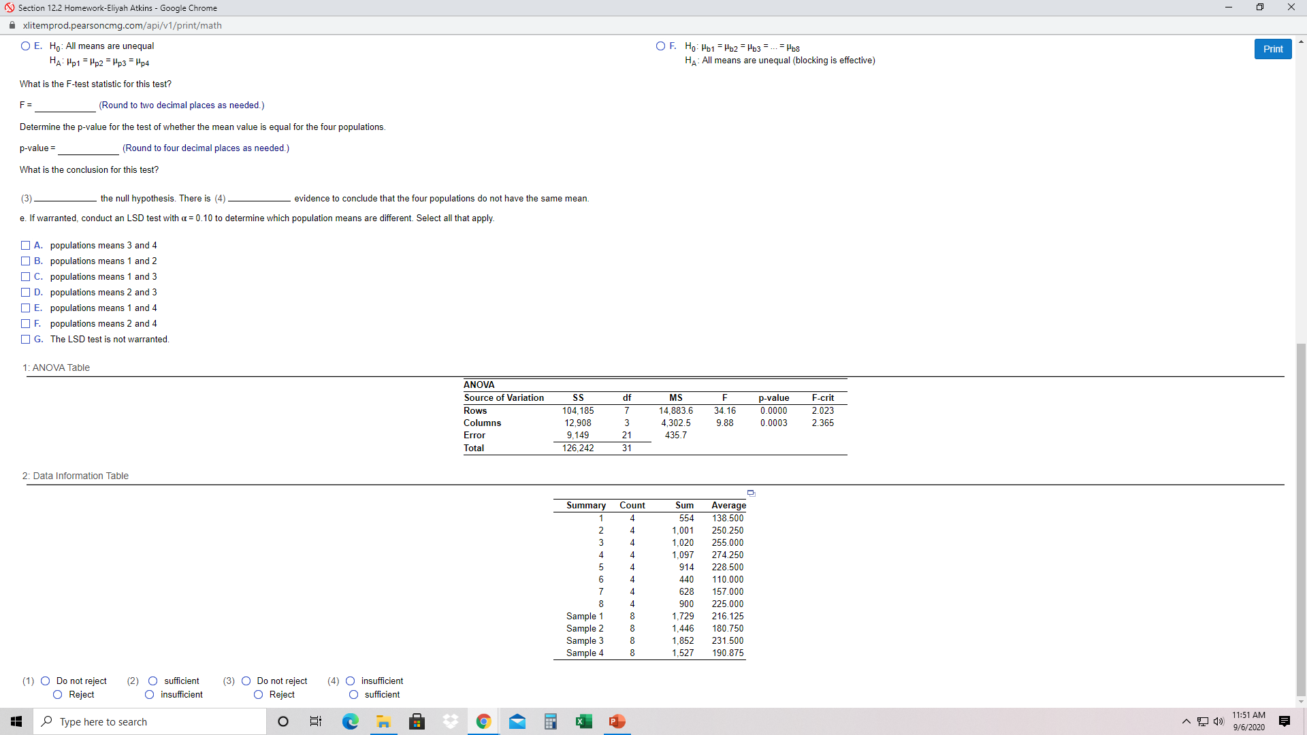Open the data table popup icon

(751, 493)
